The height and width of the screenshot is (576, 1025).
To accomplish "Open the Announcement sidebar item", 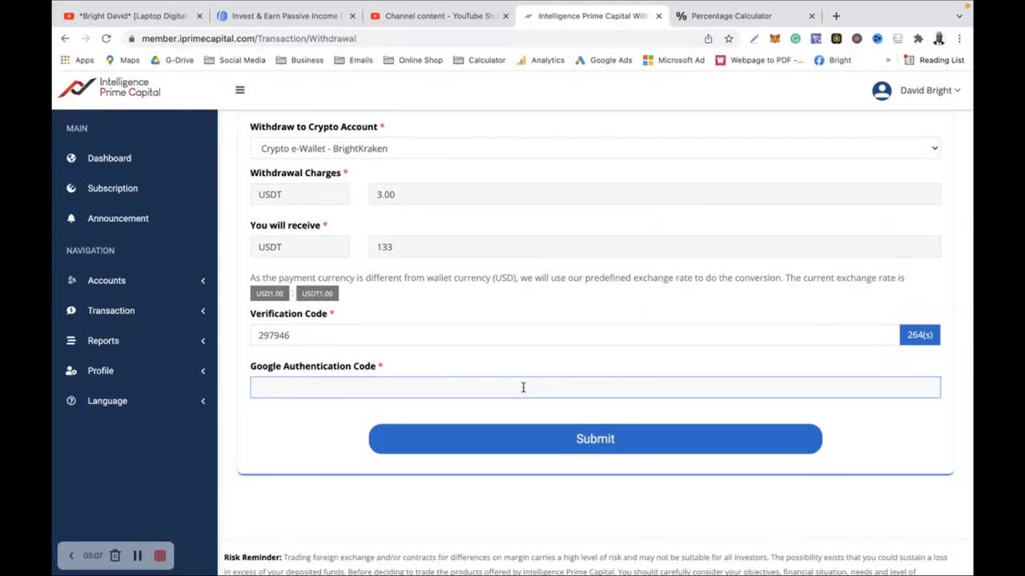I will 118,218.
